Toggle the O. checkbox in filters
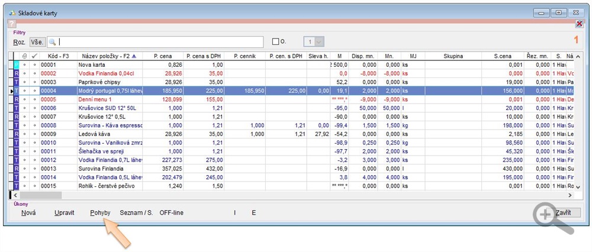 tap(275, 42)
